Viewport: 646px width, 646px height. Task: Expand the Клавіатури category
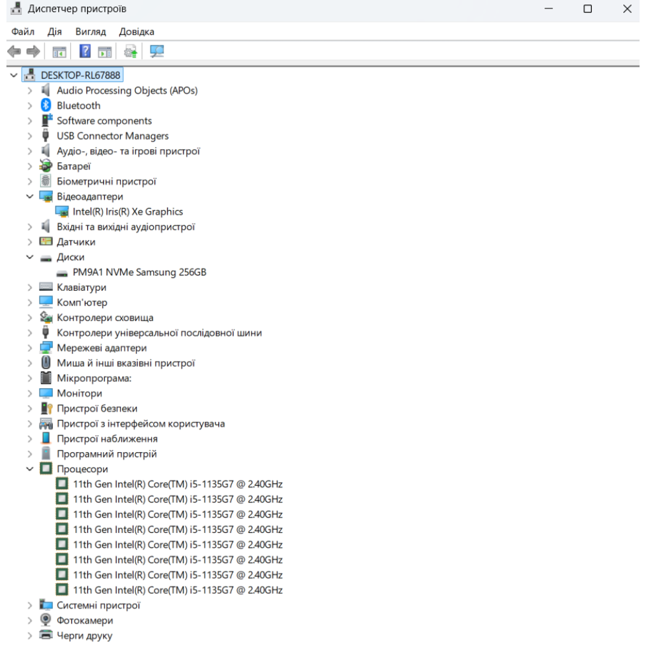click(x=30, y=287)
